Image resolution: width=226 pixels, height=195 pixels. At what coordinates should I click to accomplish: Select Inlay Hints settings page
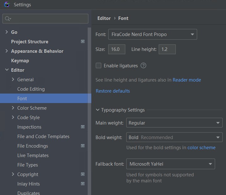click(29, 184)
